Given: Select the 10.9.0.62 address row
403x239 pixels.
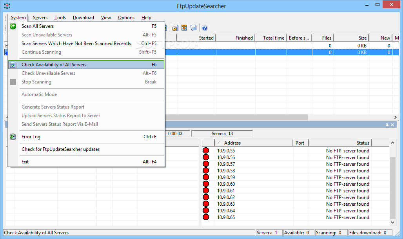Looking at the screenshot, I should (296, 197).
